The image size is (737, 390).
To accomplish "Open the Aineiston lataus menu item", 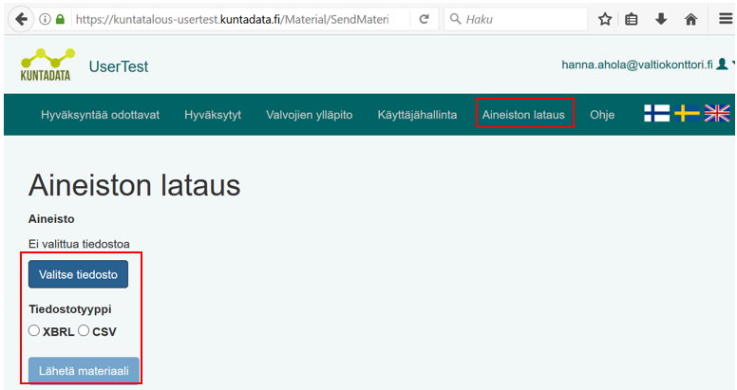I will (x=524, y=115).
